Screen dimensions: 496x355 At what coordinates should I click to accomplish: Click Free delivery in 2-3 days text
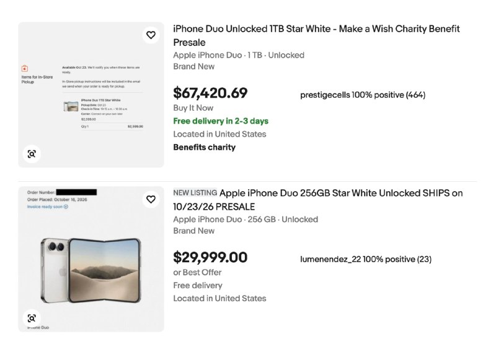pos(221,121)
